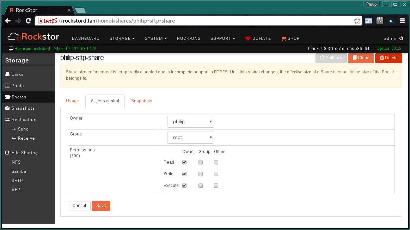
Task: Switch to the Usage tab
Action: pos(72,101)
